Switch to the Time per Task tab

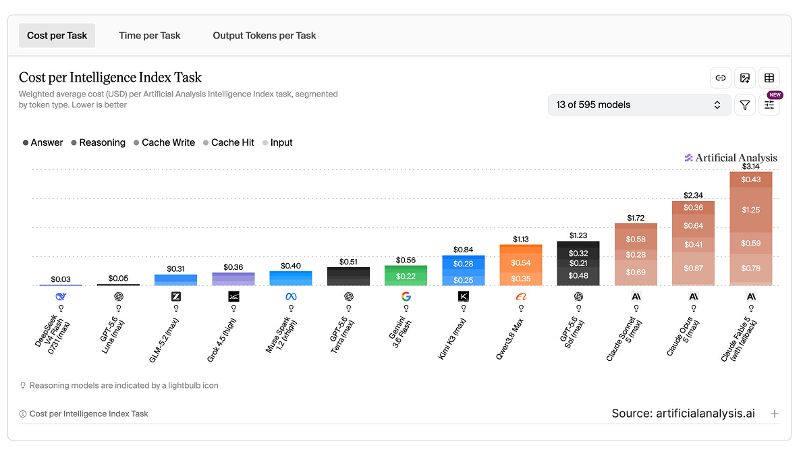(x=150, y=35)
